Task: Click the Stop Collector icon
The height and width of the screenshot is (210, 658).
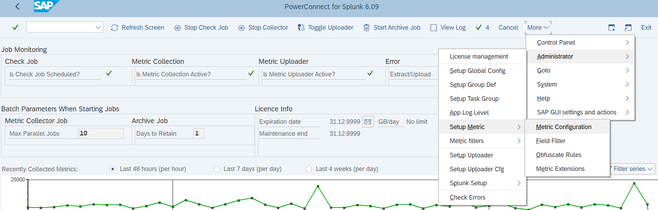Action: (241, 28)
